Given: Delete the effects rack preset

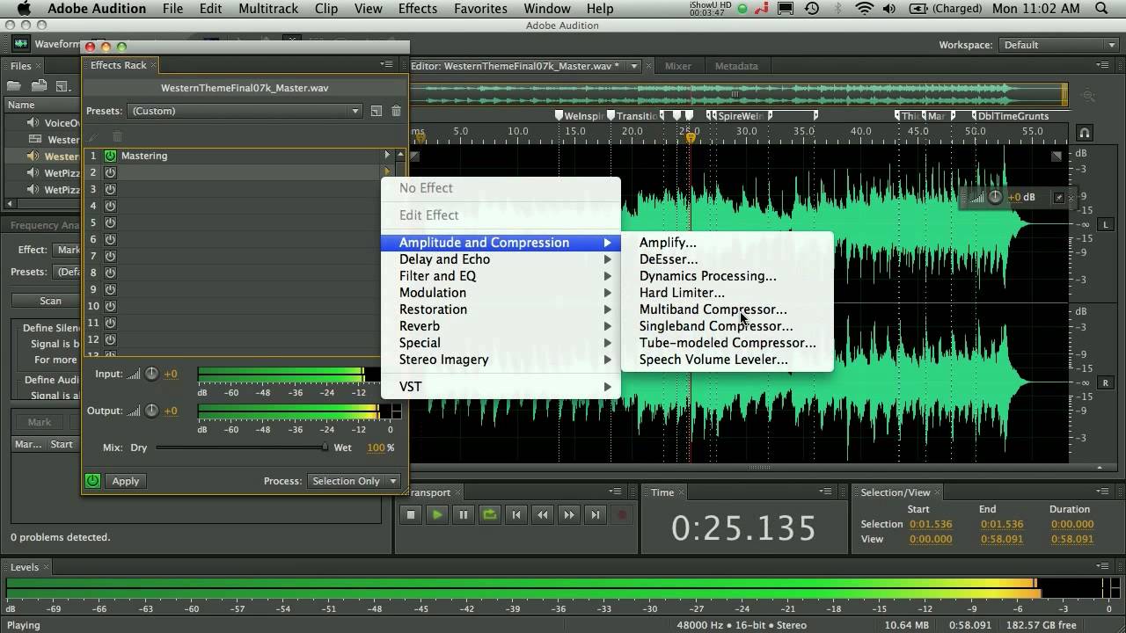Looking at the screenshot, I should [396, 111].
